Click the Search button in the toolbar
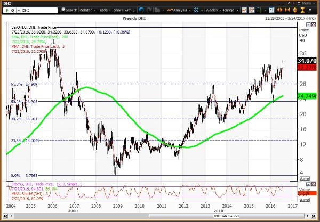 (70, 10)
